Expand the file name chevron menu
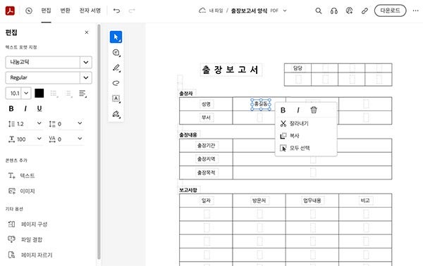This screenshot has height=266, width=423. [x=285, y=11]
